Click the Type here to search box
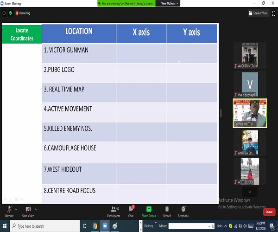This screenshot has width=278, height=232. point(45,226)
